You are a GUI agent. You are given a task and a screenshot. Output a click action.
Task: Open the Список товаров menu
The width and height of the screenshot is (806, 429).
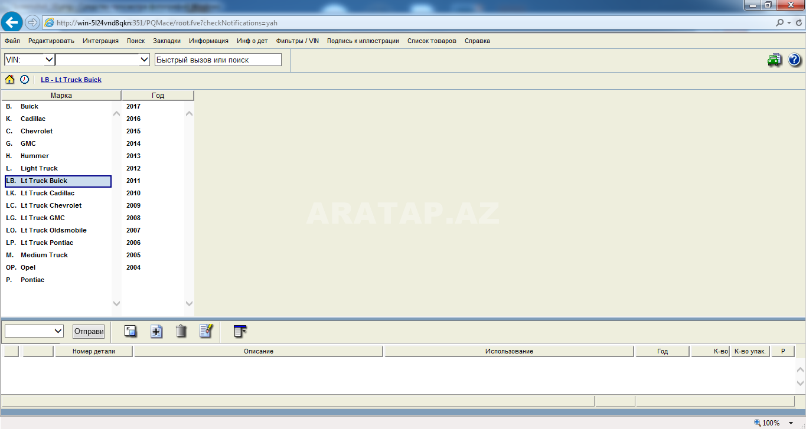coord(432,41)
